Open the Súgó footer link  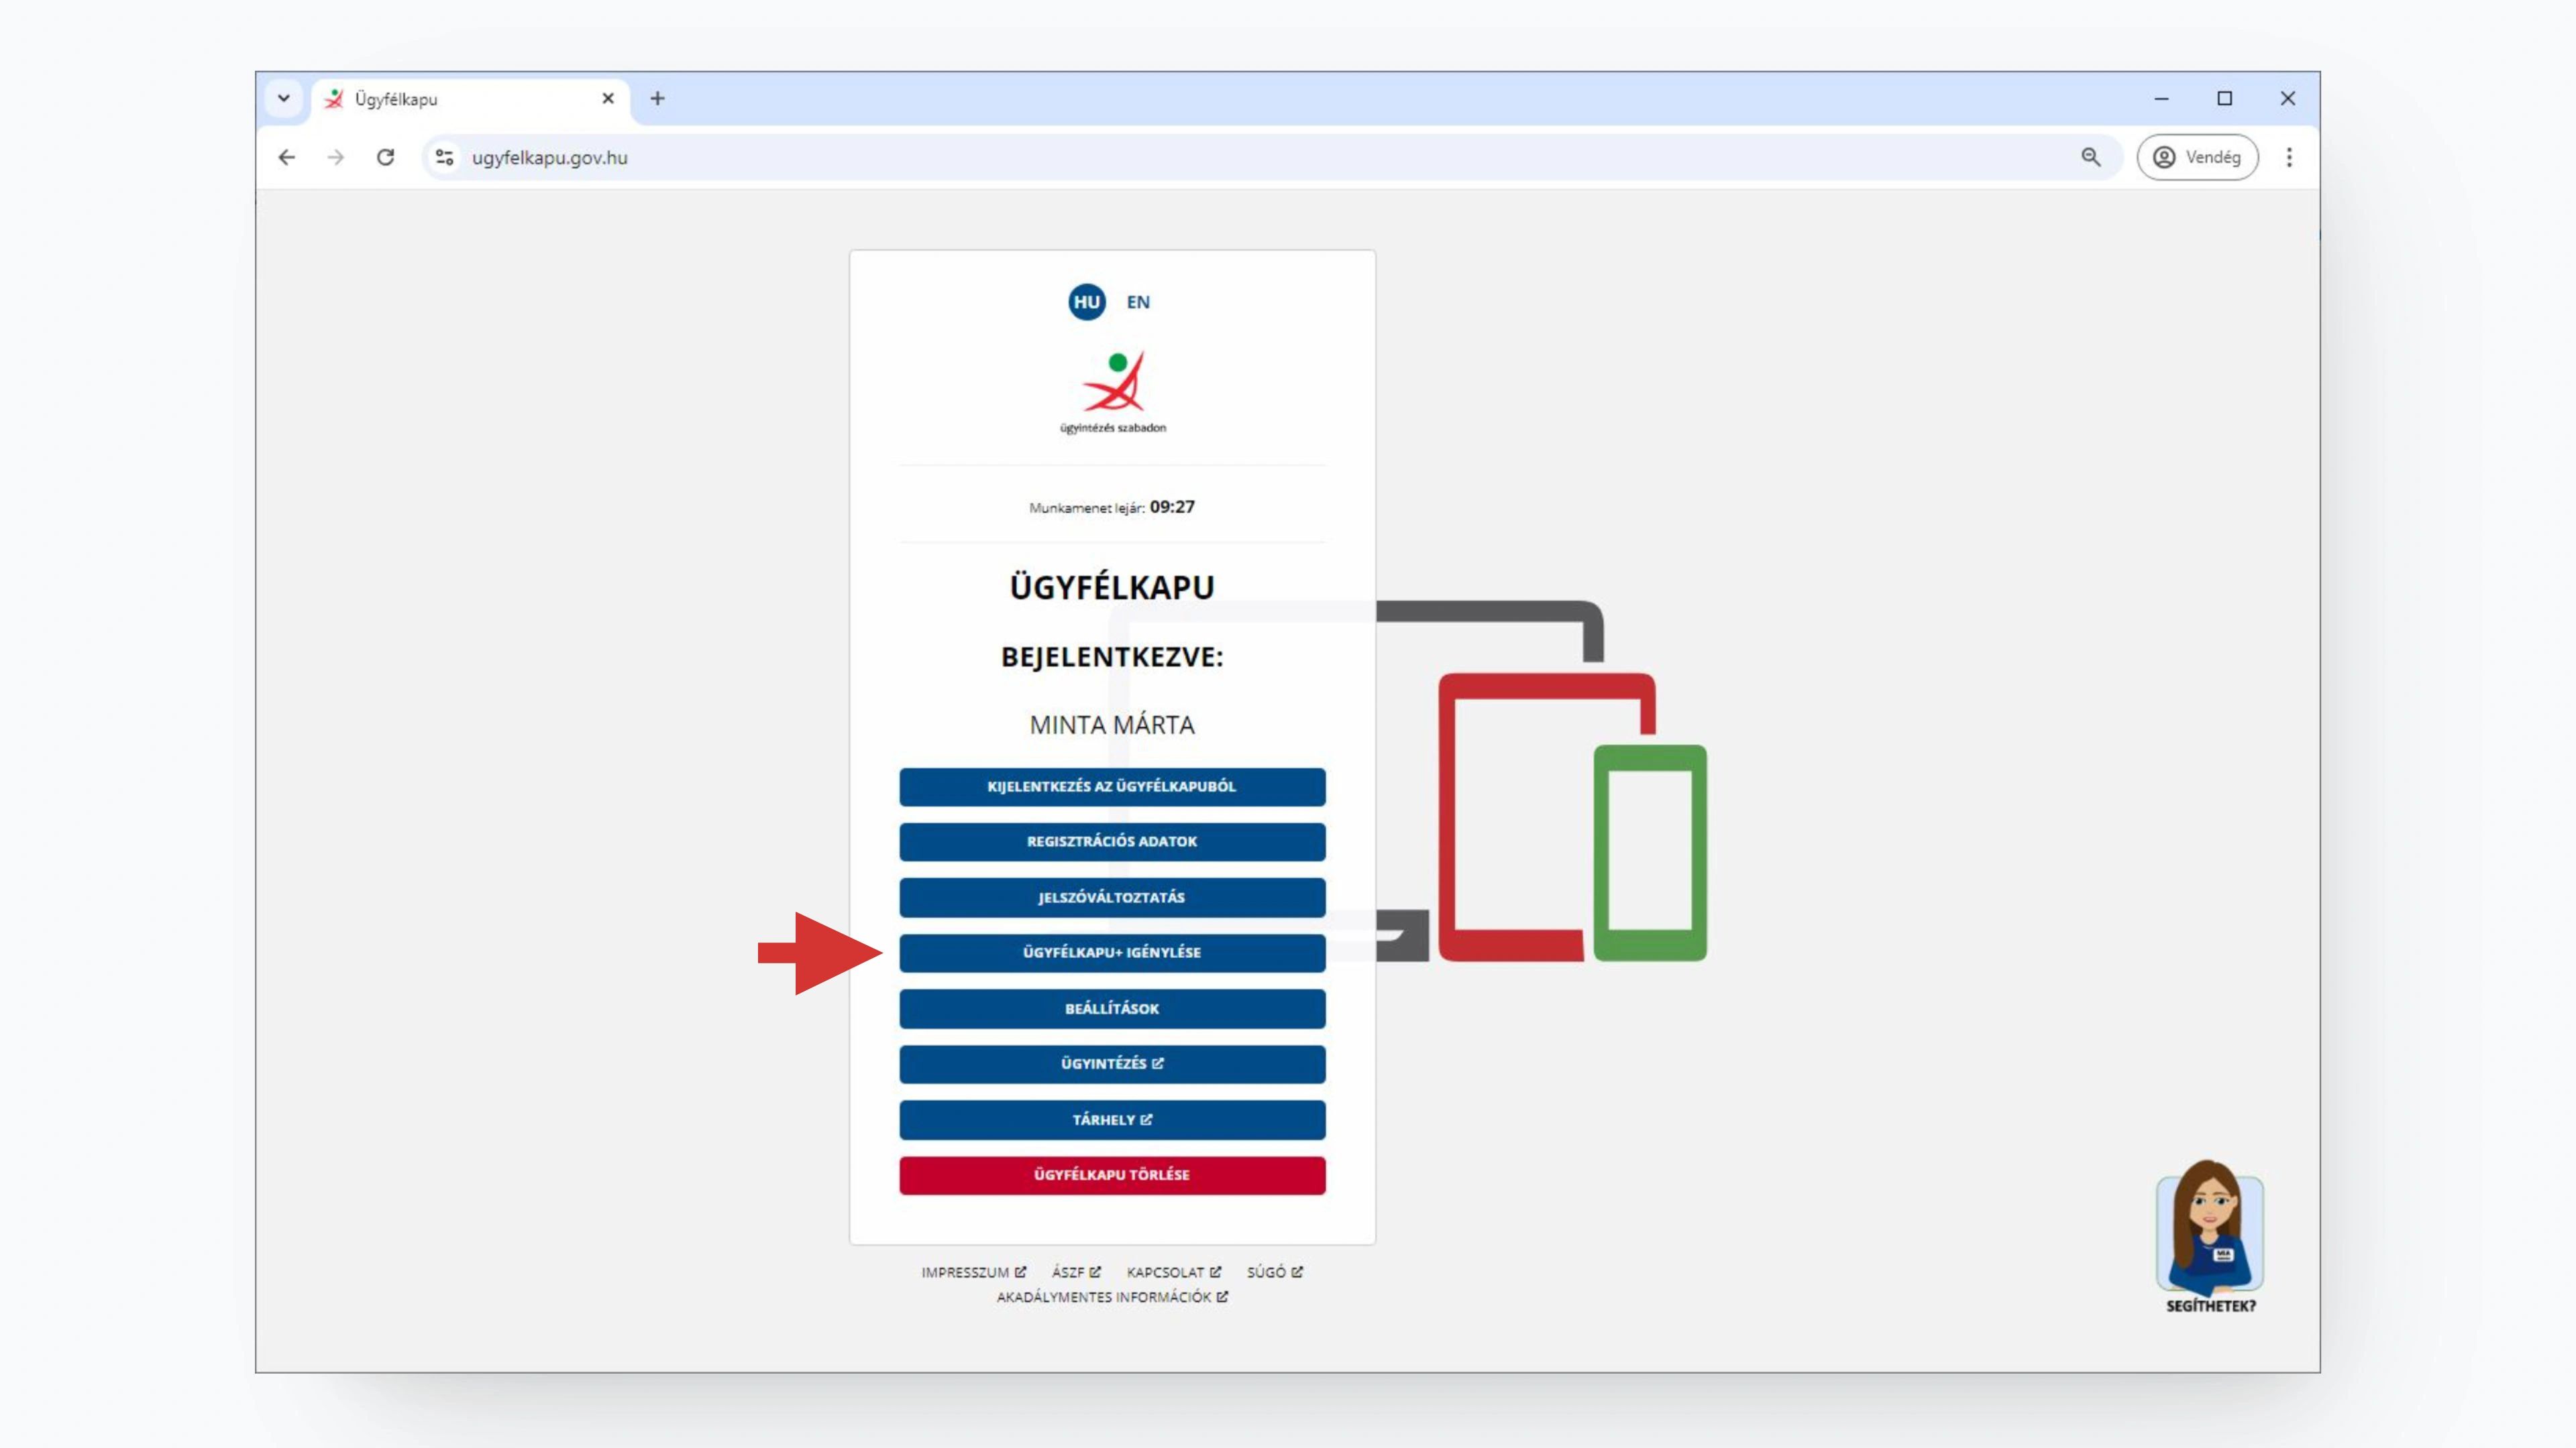[x=1273, y=1272]
